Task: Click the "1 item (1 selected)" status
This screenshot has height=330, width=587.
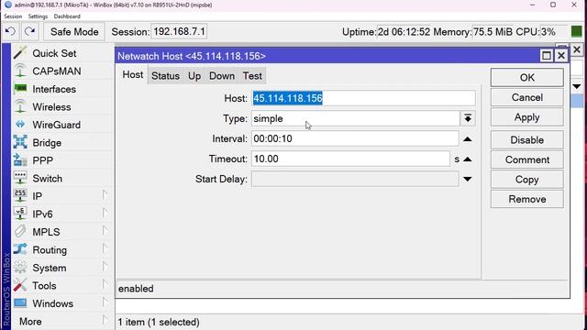Action: [x=159, y=322]
